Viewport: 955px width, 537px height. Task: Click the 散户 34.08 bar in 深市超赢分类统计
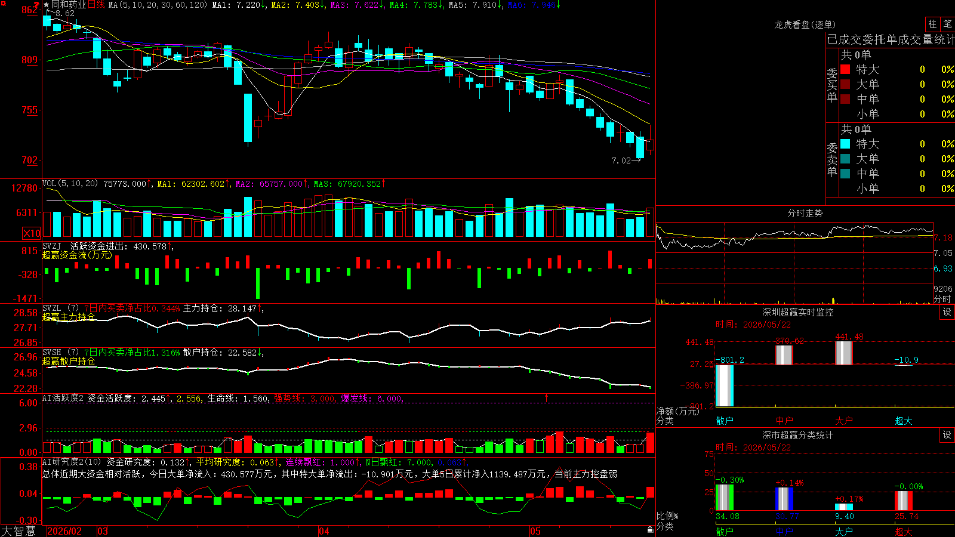(x=725, y=498)
